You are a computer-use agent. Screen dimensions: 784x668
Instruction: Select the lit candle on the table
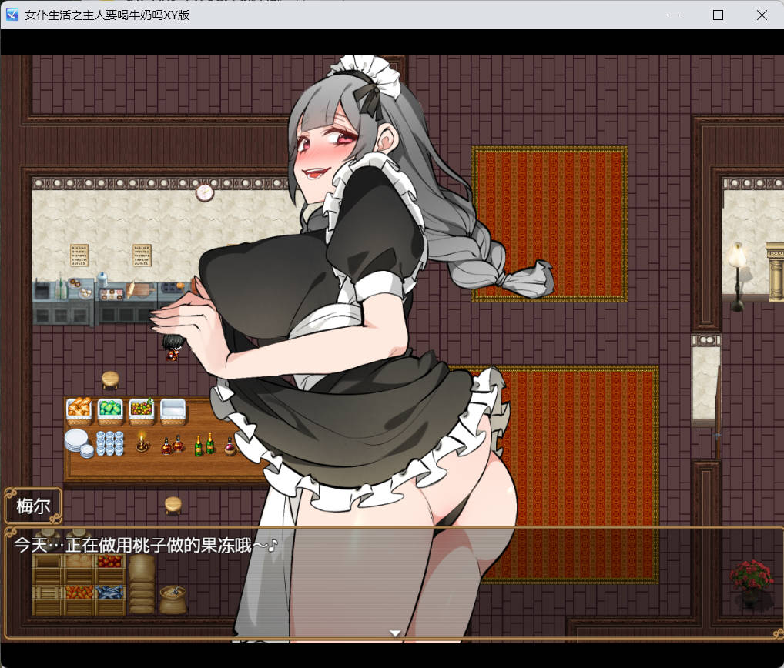click(141, 443)
